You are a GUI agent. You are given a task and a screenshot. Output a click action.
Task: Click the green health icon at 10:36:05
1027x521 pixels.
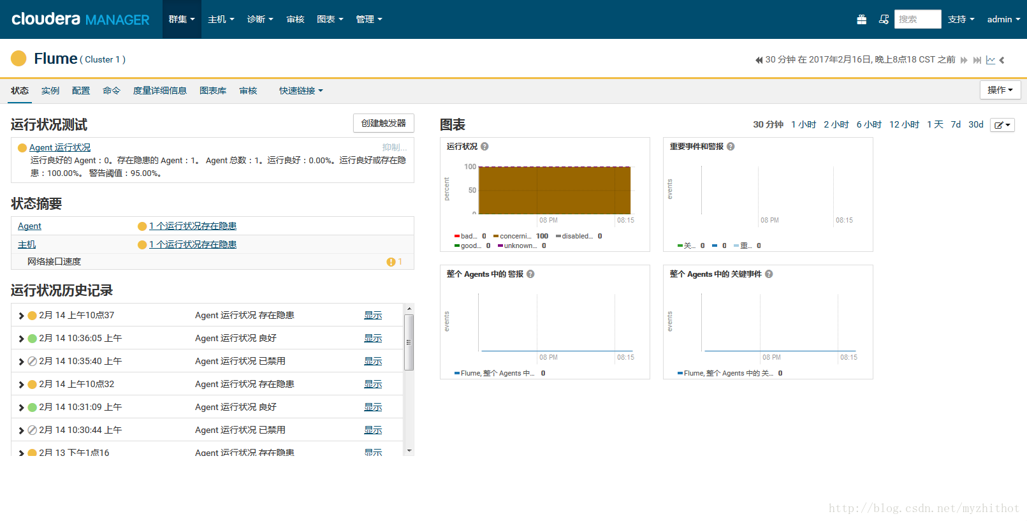coord(32,339)
